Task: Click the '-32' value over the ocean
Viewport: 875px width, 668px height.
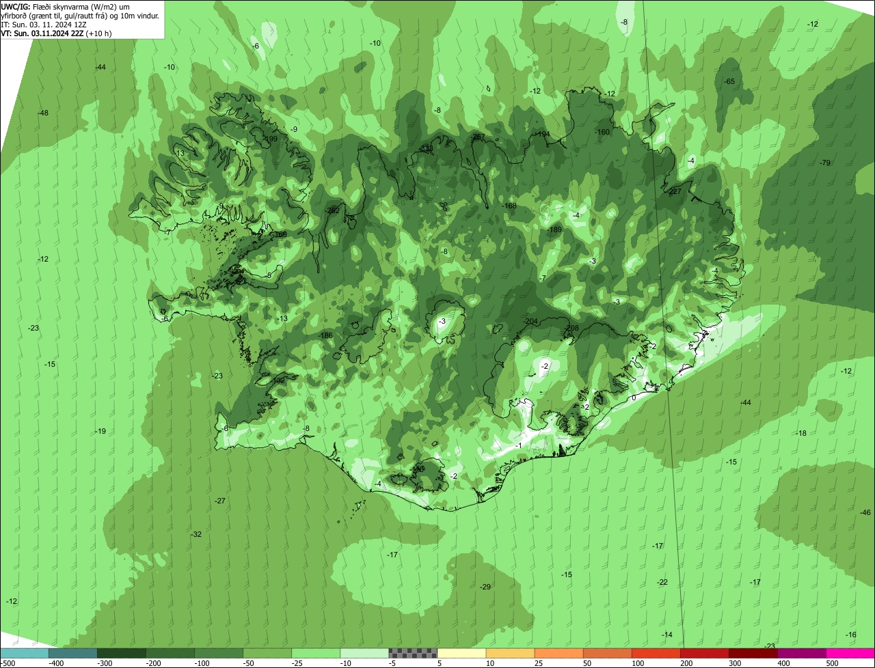Action: tap(196, 534)
